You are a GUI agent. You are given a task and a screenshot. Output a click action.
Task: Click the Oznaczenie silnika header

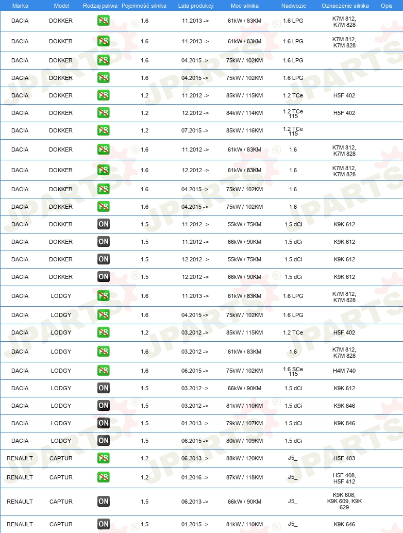(345, 6)
